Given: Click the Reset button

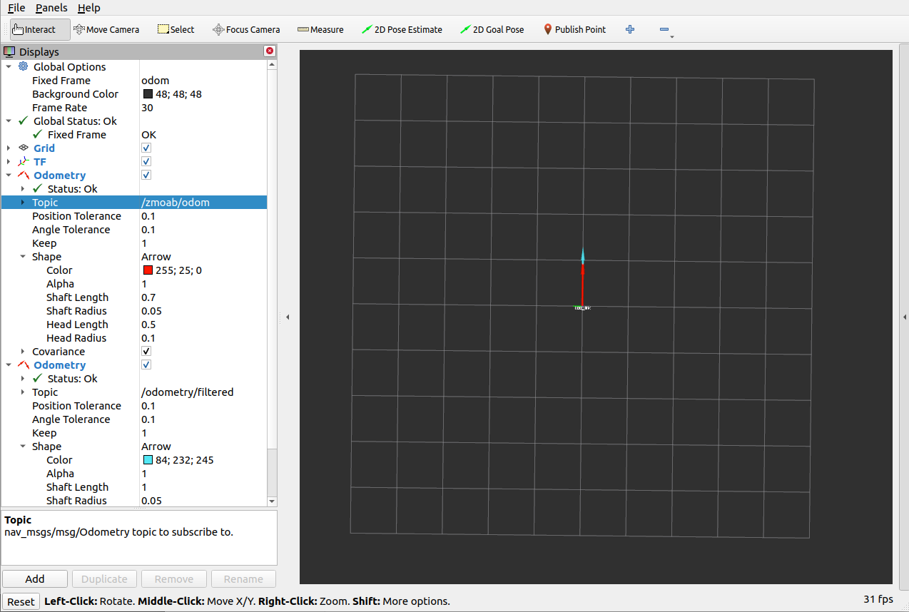Looking at the screenshot, I should point(21,601).
